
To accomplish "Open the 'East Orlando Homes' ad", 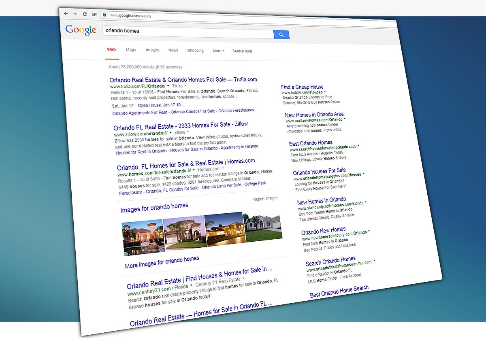I will 311,143.
